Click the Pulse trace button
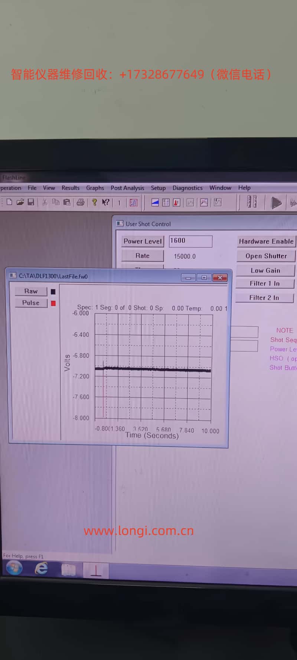The height and width of the screenshot is (660, 297). pos(31,303)
